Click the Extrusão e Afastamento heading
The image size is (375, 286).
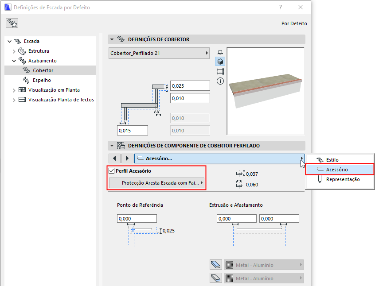pos(236,205)
